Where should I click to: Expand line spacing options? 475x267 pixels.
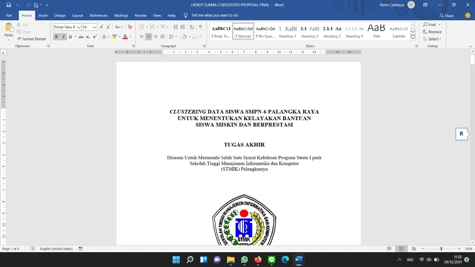pyautogui.click(x=172, y=37)
